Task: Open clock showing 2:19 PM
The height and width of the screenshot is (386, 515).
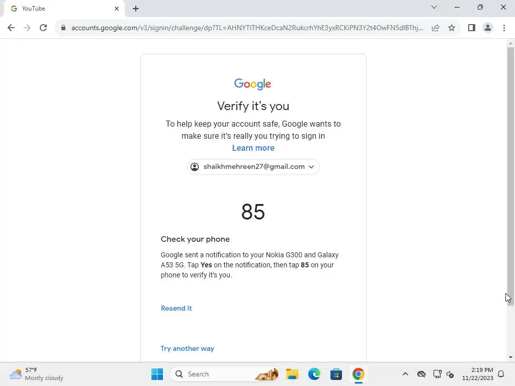Action: pyautogui.click(x=478, y=374)
